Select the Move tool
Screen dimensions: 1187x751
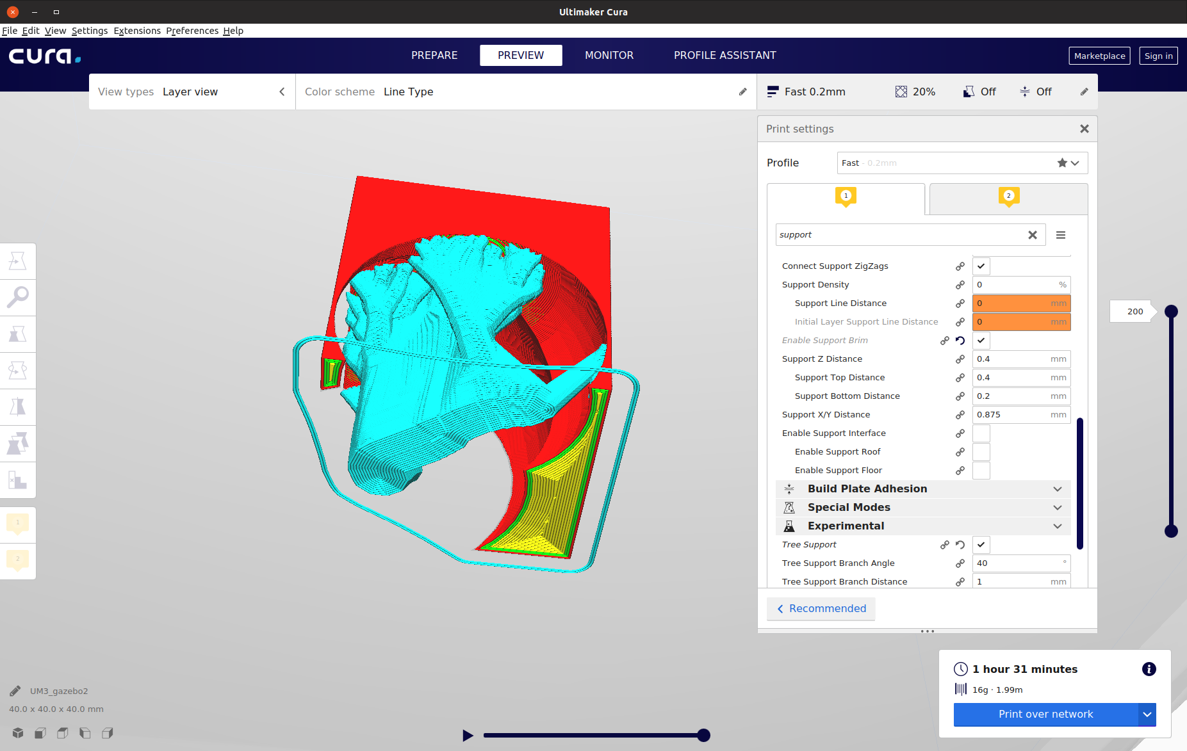pos(18,261)
